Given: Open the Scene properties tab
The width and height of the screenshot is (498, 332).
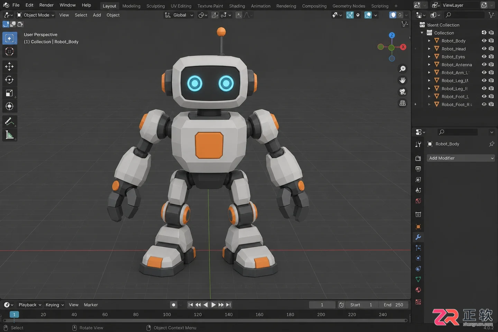Looking at the screenshot, I should click(x=418, y=190).
